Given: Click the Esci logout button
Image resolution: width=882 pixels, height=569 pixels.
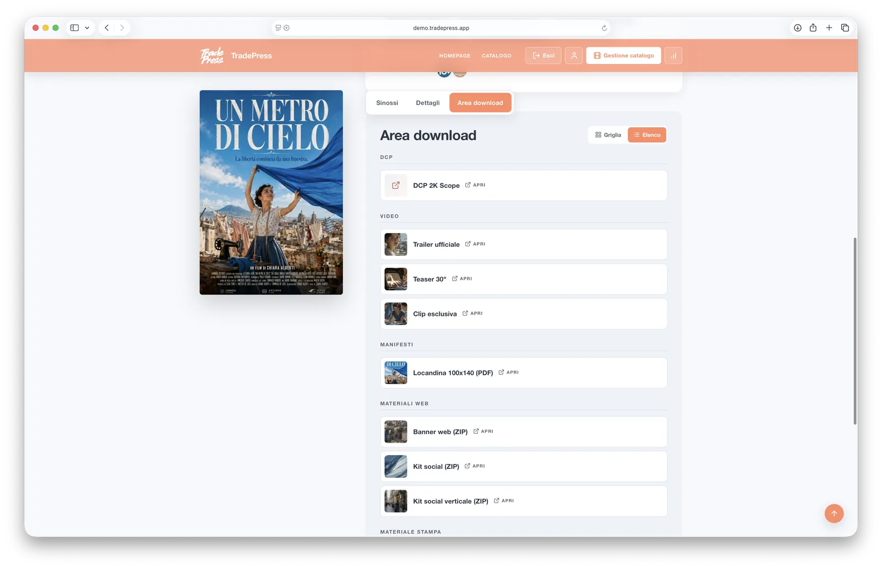Looking at the screenshot, I should tap(544, 56).
